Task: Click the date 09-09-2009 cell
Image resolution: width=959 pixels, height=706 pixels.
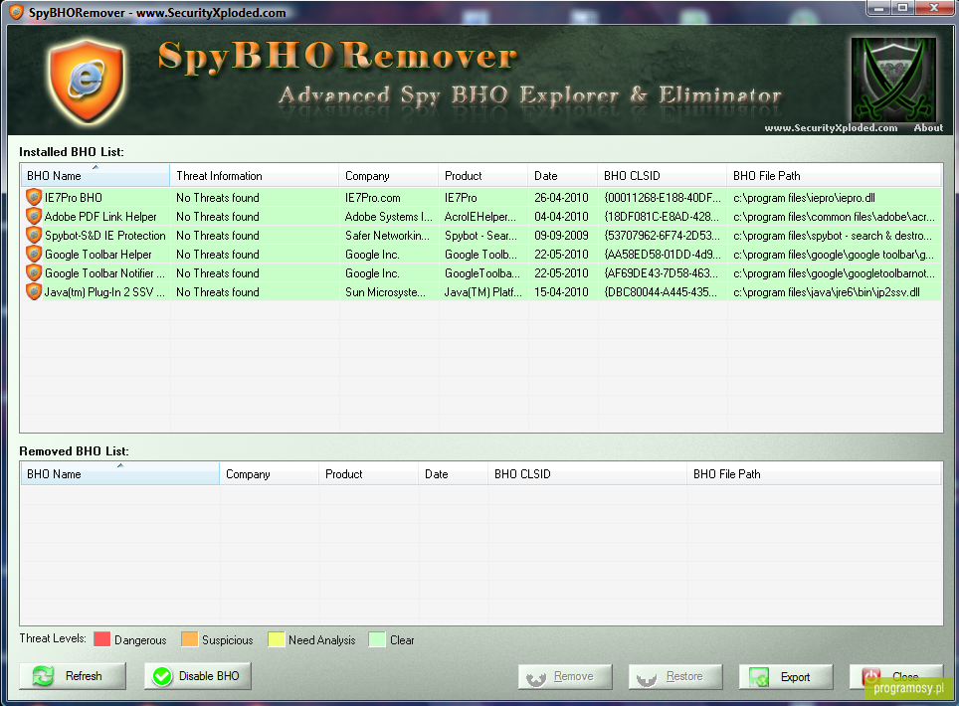Action: point(561,236)
